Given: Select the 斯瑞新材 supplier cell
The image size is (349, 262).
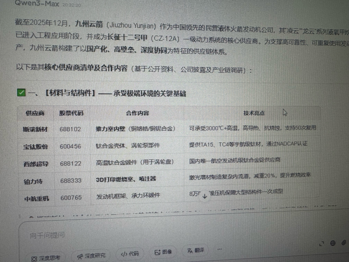Looking at the screenshot, I should coord(35,129).
